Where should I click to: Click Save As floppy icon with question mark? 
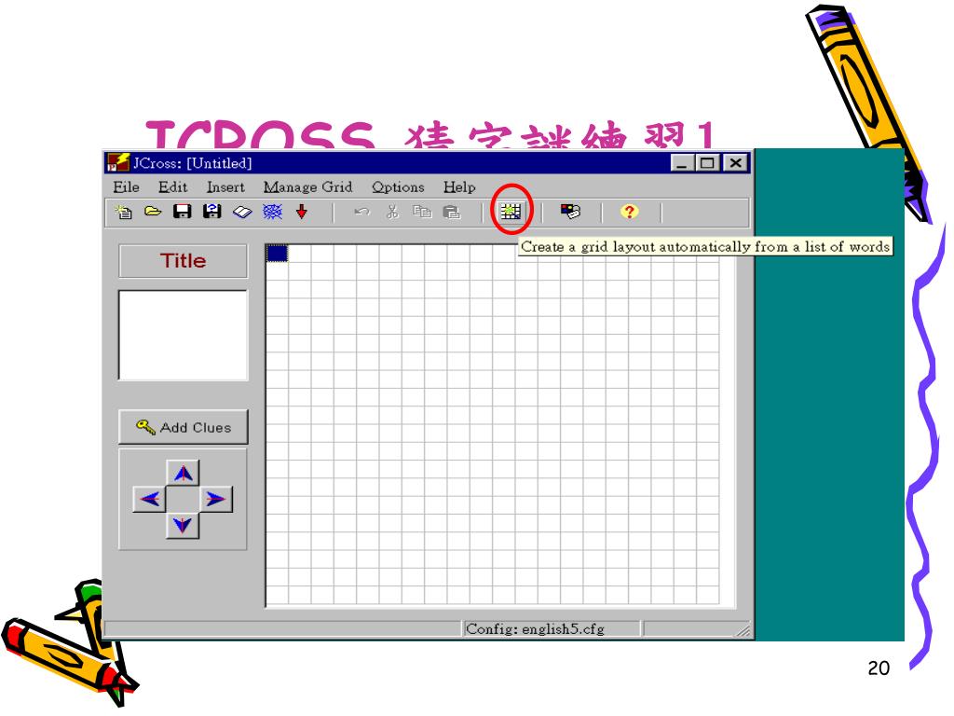(x=211, y=212)
